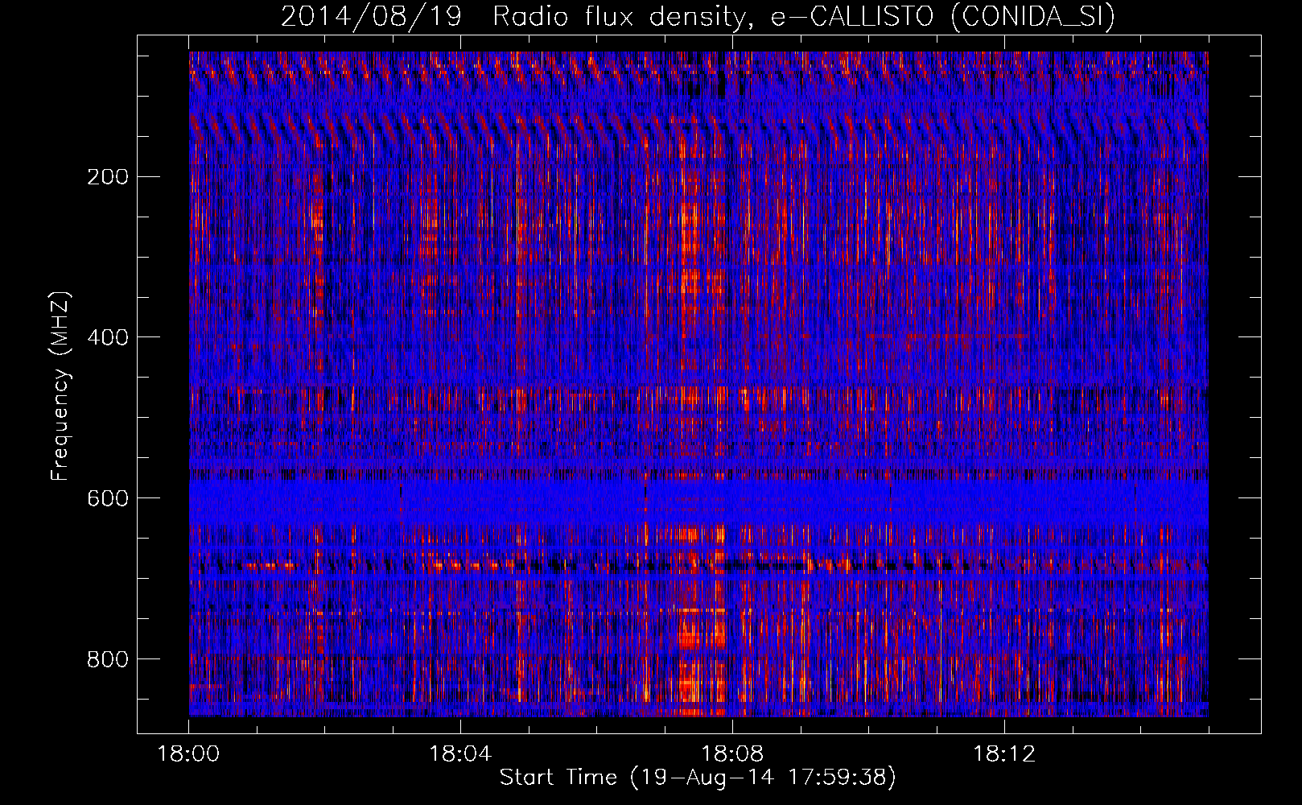The height and width of the screenshot is (805, 1302).
Task: Click the 800 frequency tick label
Action: click(107, 659)
